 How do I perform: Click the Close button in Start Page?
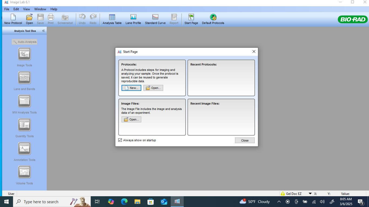click(x=245, y=140)
